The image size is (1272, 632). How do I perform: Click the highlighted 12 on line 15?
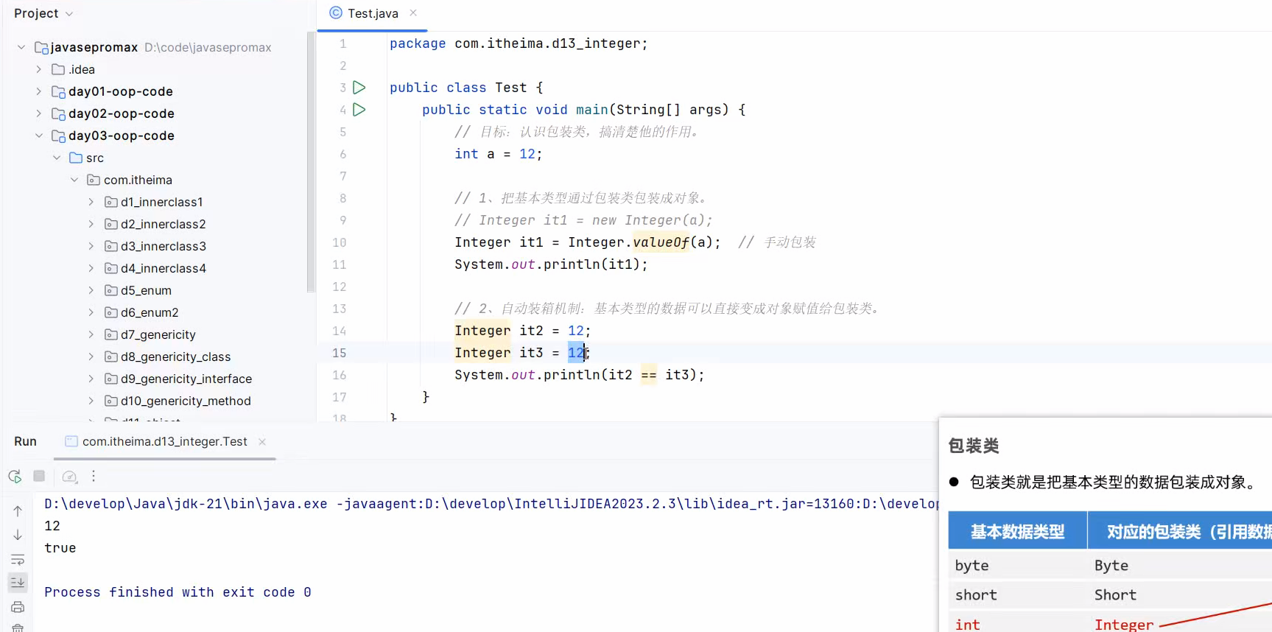pos(576,353)
